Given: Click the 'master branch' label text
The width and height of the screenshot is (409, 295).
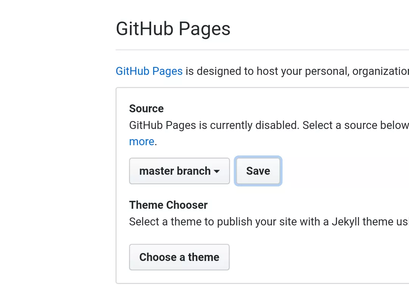Looking at the screenshot, I should [x=175, y=171].
